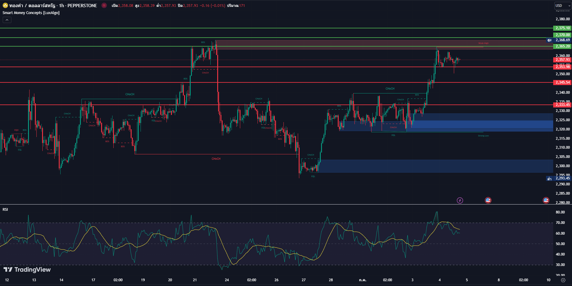The width and height of the screenshot is (572, 286).
Task: Click the TradingView logo
Action: pyautogui.click(x=27, y=270)
